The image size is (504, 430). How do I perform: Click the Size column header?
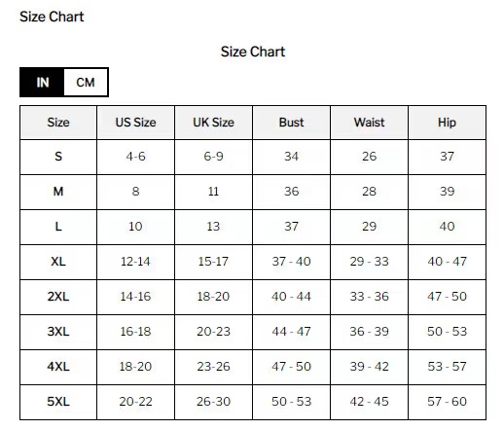[x=58, y=123]
